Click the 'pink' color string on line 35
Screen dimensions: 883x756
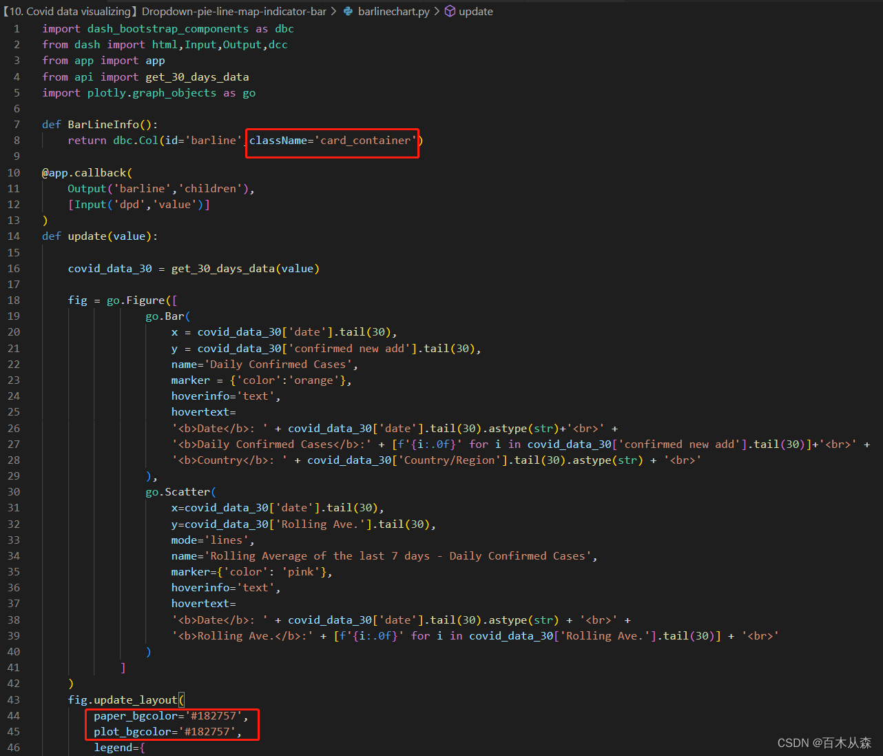[x=300, y=572]
